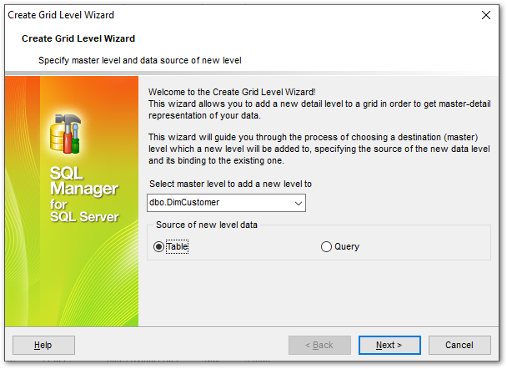This screenshot has width=507, height=369.
Task: Click the SQL Manager database-and-tools logo icon
Action: (65, 134)
